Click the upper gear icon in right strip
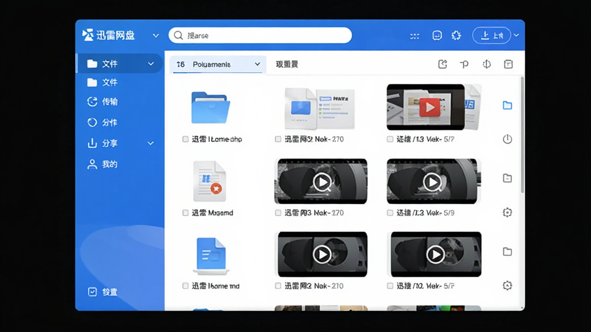Viewport: 591px width, 332px height. coord(507,212)
